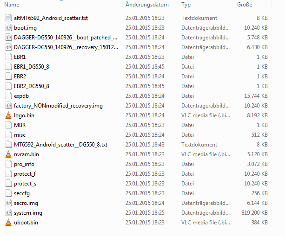This screenshot has height=236, width=285.
Task: Select file name pro_info
Action: click(x=24, y=164)
